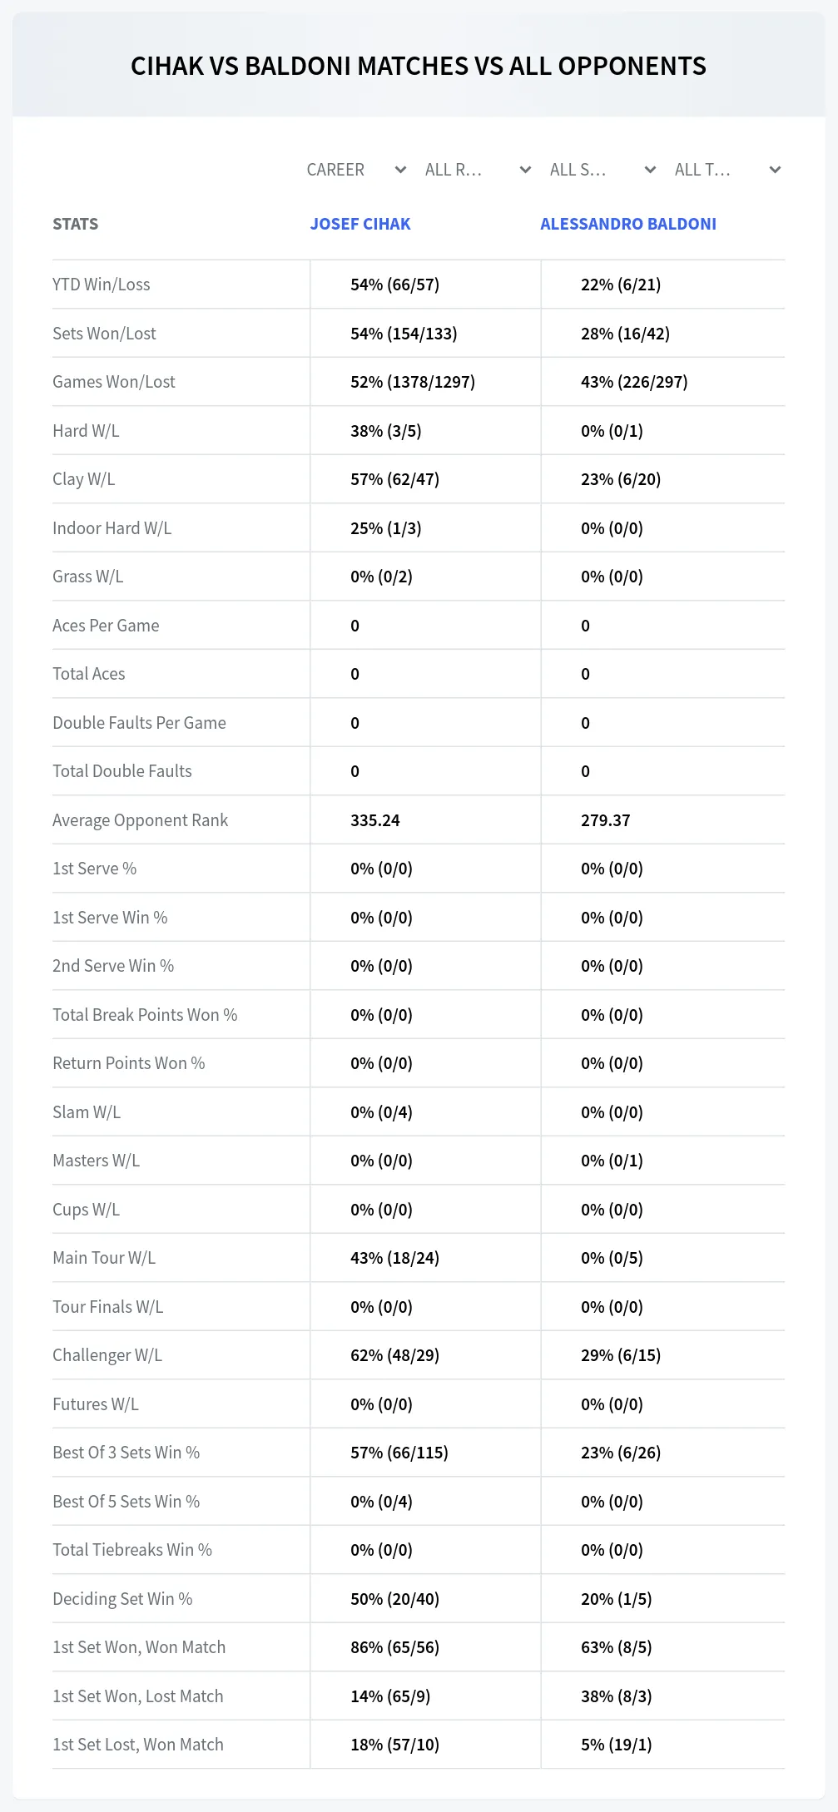The image size is (838, 1812).
Task: Expand the ALL T... filter dropdown
Action: pyautogui.click(x=727, y=170)
